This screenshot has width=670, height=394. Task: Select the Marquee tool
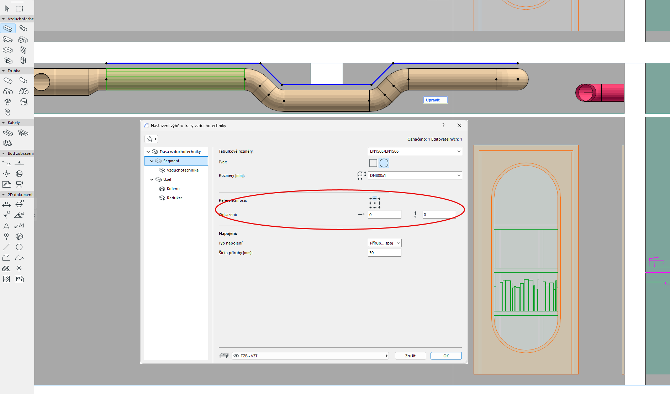click(x=20, y=9)
